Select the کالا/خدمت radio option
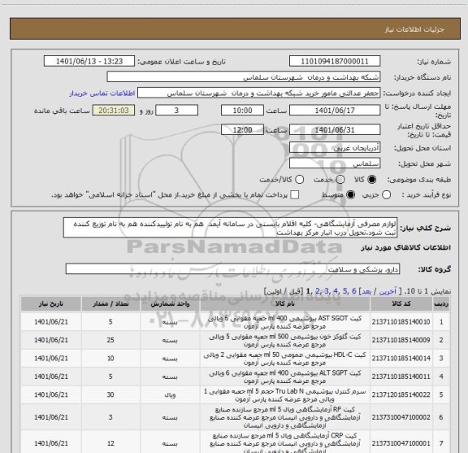The width and height of the screenshot is (468, 453). tap(299, 179)
